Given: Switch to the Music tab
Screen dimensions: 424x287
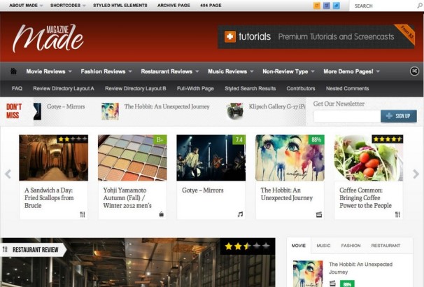Looking at the screenshot, I should point(323,246).
